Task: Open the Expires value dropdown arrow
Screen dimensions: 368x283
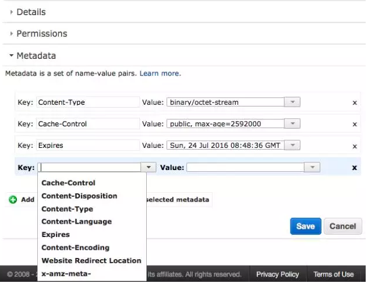Action: pyautogui.click(x=292, y=145)
